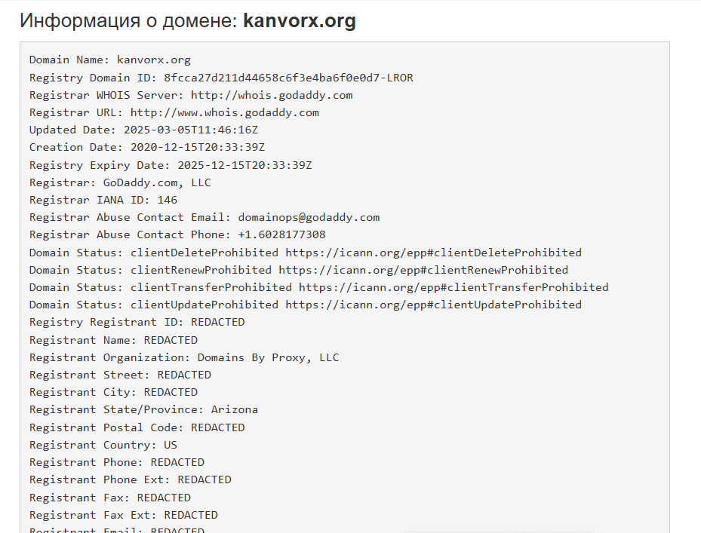Click the clientTransferProhibited ICANN URL

pos(453,287)
